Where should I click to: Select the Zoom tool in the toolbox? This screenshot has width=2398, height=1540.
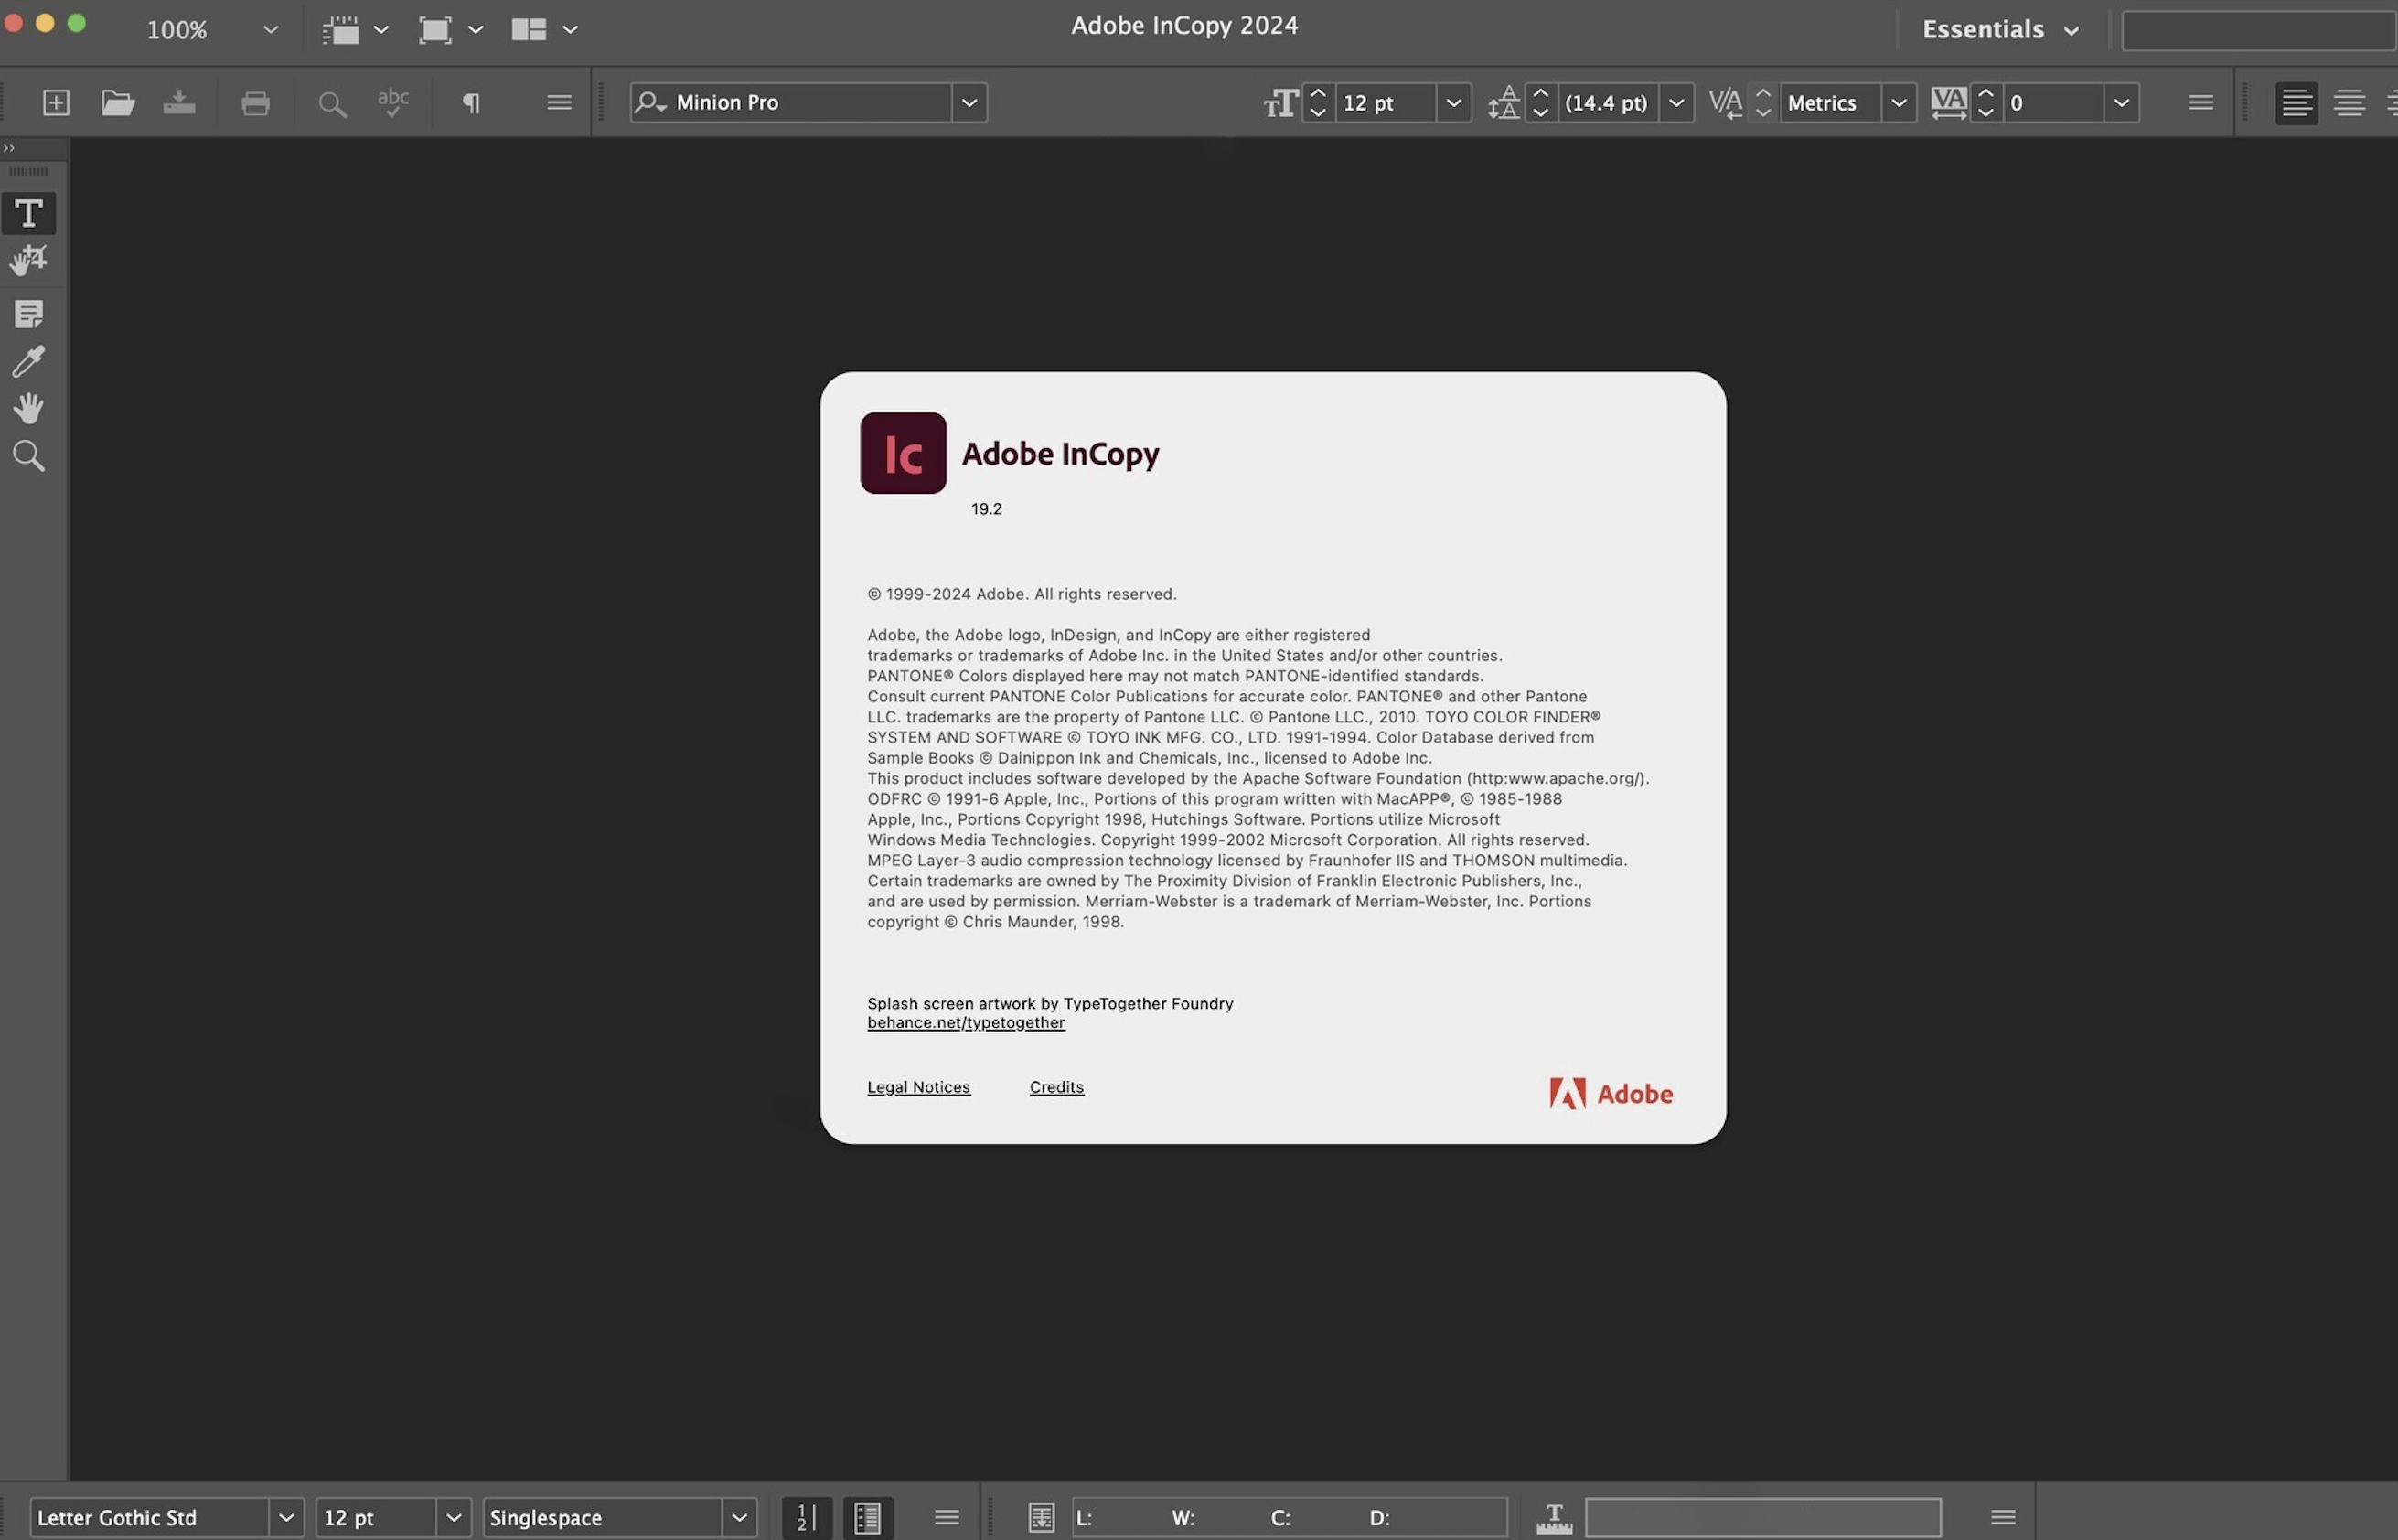(28, 456)
